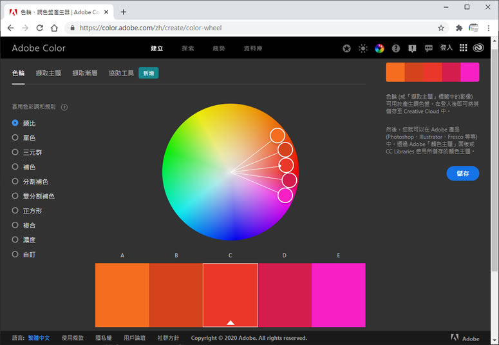Select the magenta swatch E
This screenshot has height=345, width=499.
338,295
